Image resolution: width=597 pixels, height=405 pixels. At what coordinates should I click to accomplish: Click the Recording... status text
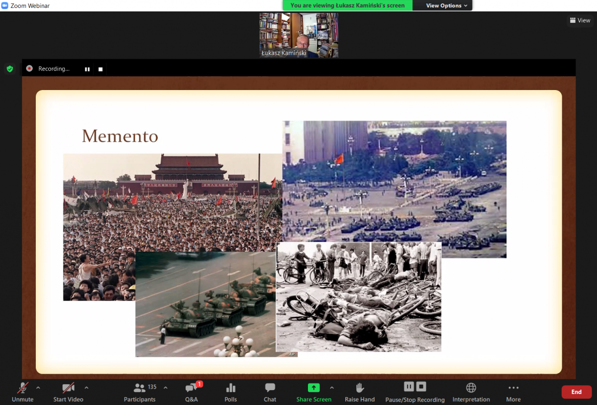[54, 69]
